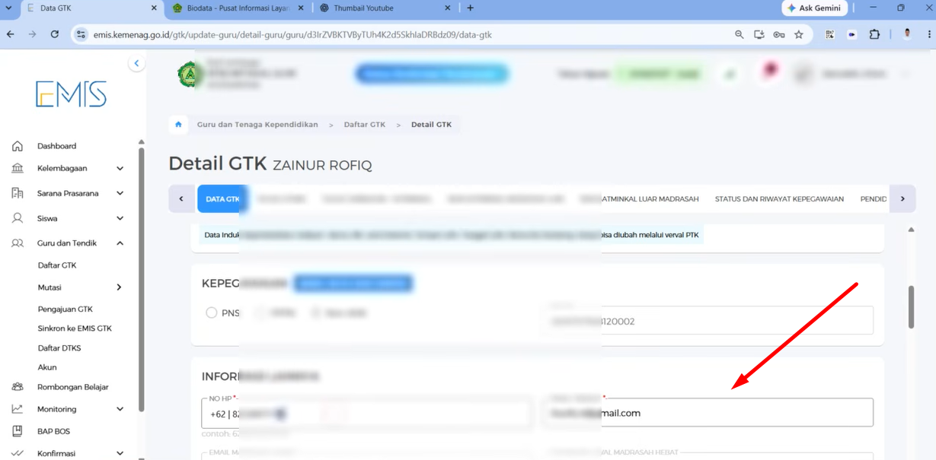Open the Chrome profile avatar
The height and width of the screenshot is (460, 936).
(907, 34)
